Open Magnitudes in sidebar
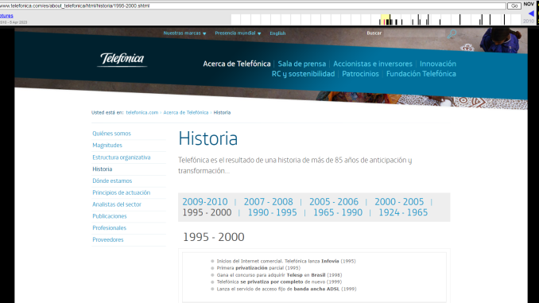This screenshot has height=303, width=539. [107, 145]
